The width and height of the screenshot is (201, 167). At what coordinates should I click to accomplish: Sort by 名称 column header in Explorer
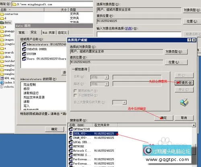click(x=22, y=10)
